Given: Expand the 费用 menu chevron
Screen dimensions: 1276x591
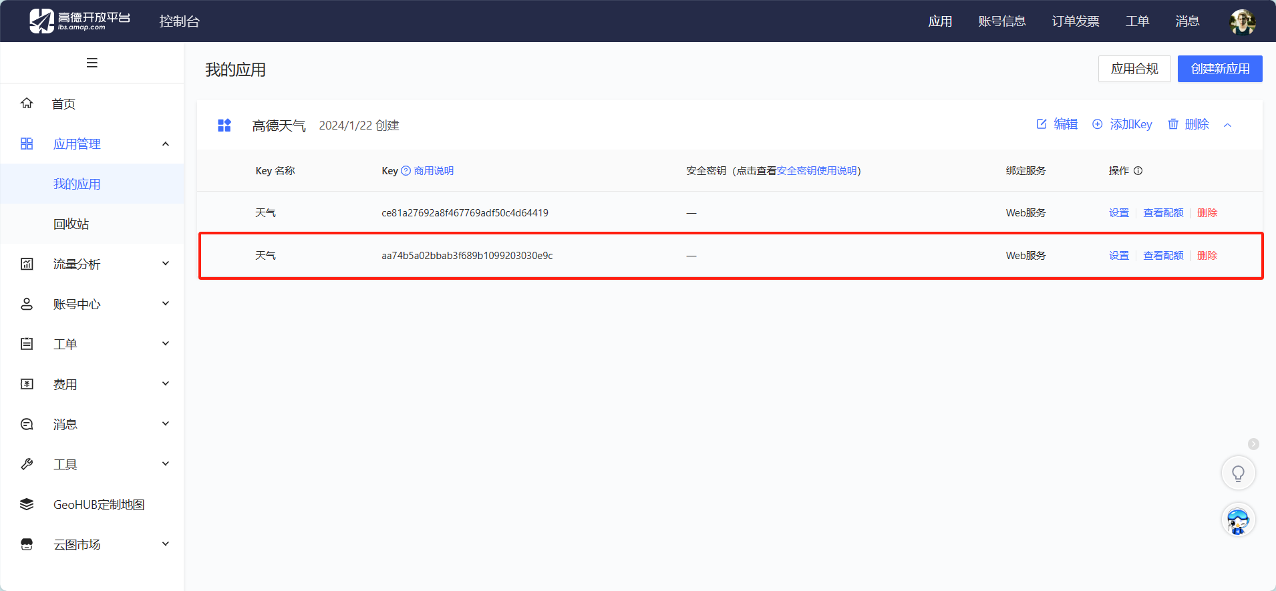Looking at the screenshot, I should coord(166,384).
